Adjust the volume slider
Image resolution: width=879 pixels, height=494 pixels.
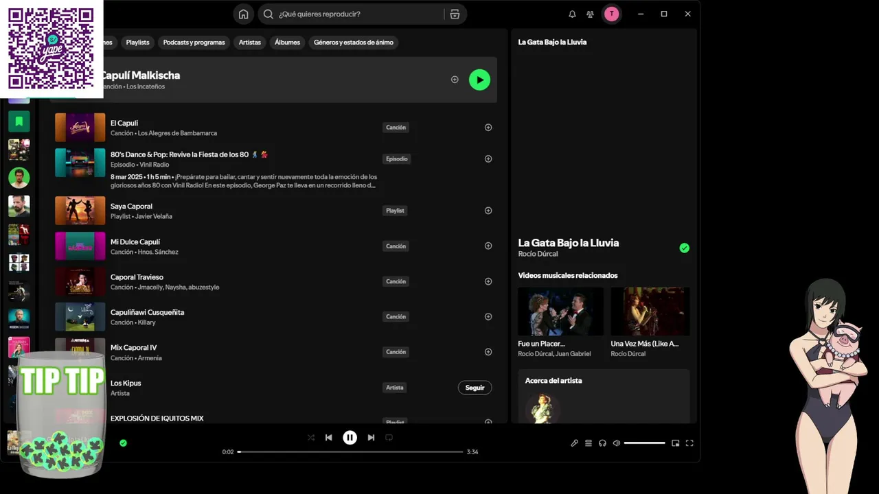pos(644,443)
